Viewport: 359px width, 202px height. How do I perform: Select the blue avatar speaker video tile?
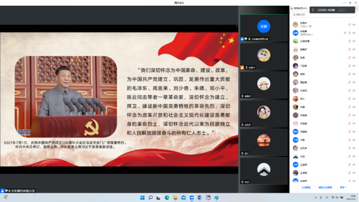(264, 28)
